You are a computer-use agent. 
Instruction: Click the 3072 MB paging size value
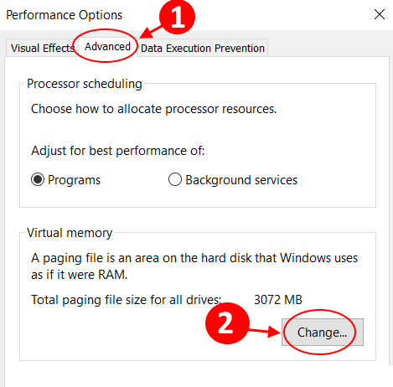(278, 300)
